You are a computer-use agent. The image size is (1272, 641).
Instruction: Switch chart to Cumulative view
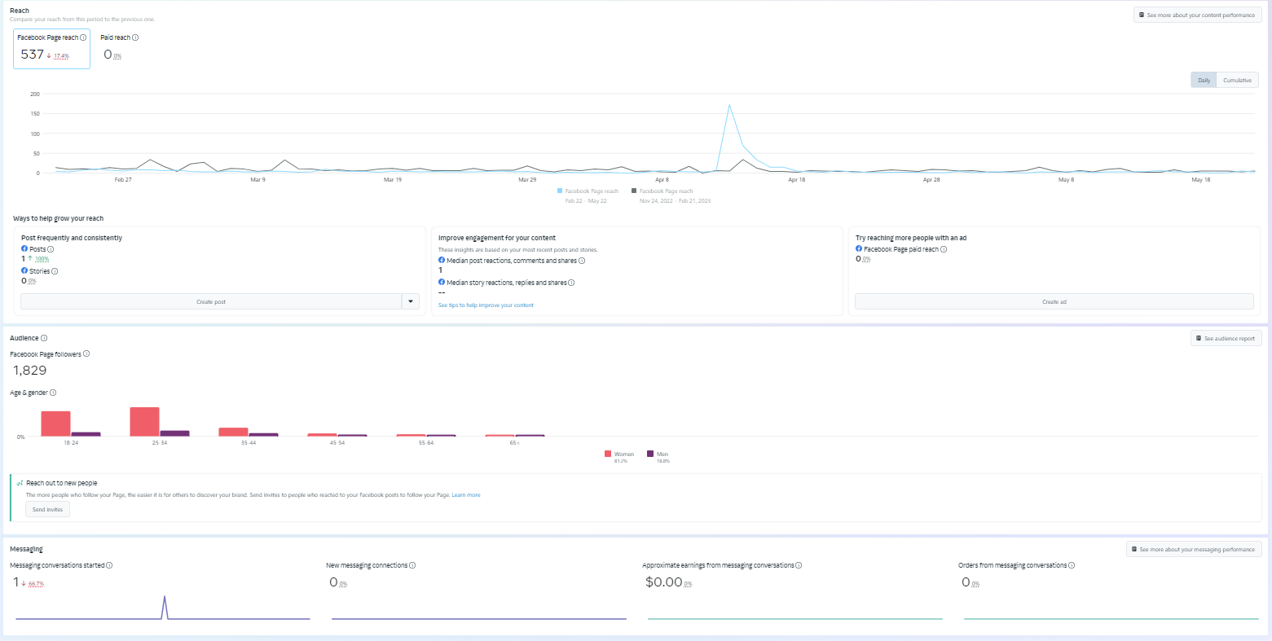(1237, 80)
